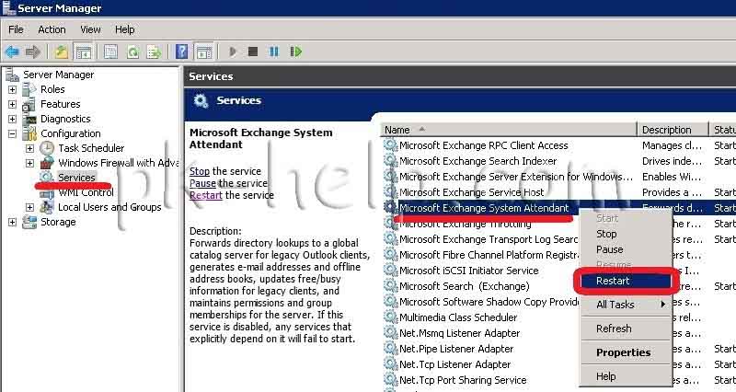Viewport: 736px width, 392px height.
Task: Open the View menu
Action: [90, 29]
